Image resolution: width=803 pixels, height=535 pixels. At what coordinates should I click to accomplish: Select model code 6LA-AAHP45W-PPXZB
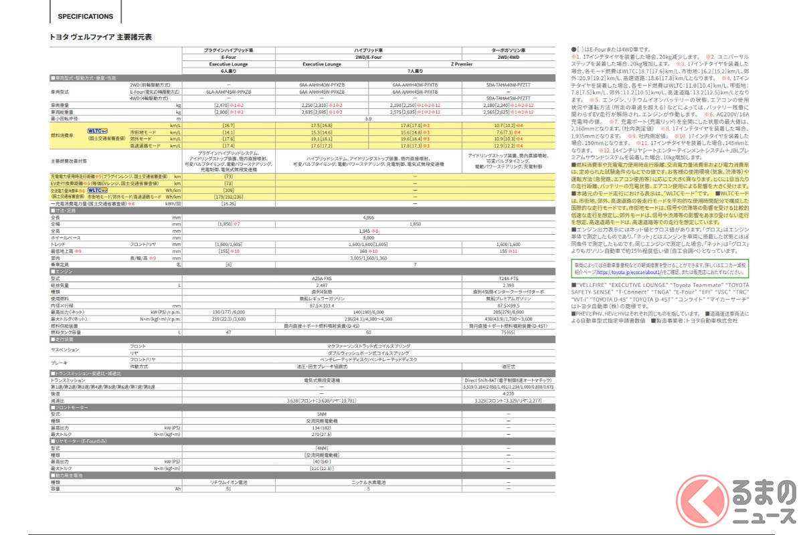point(229,92)
